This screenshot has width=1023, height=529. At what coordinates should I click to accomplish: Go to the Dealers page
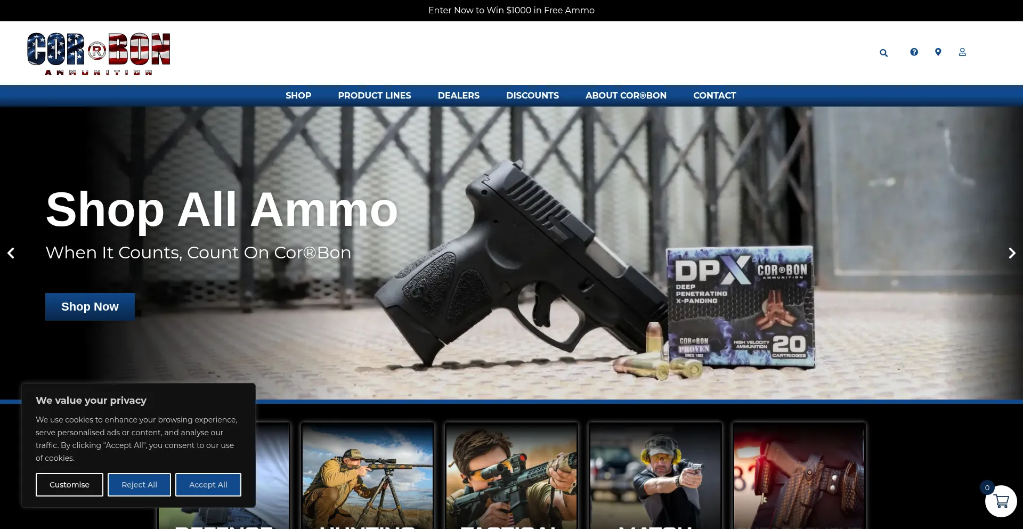pyautogui.click(x=458, y=95)
